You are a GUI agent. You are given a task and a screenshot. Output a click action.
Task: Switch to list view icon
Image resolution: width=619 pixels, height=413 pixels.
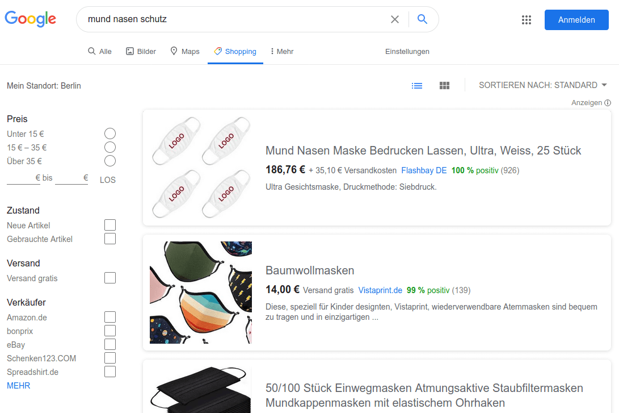click(x=417, y=86)
